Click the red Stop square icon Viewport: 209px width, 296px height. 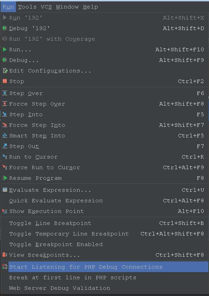pos(5,81)
